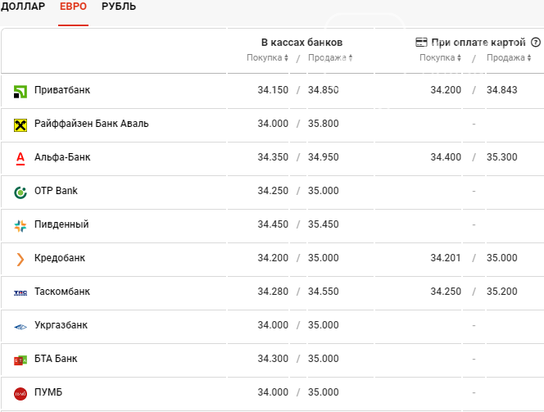Click the Приватбанк logo icon
544x412 pixels.
point(20,91)
